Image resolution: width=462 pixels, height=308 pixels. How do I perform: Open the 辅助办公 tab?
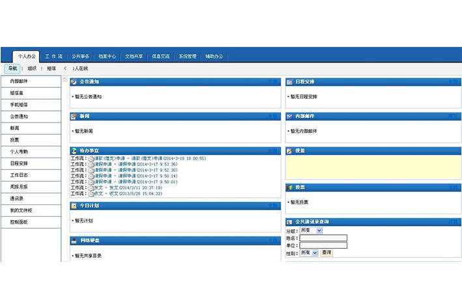pos(214,56)
